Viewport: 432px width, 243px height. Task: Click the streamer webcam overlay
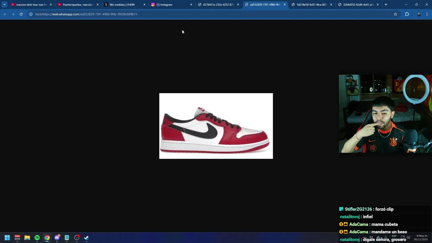[x=385, y=114]
